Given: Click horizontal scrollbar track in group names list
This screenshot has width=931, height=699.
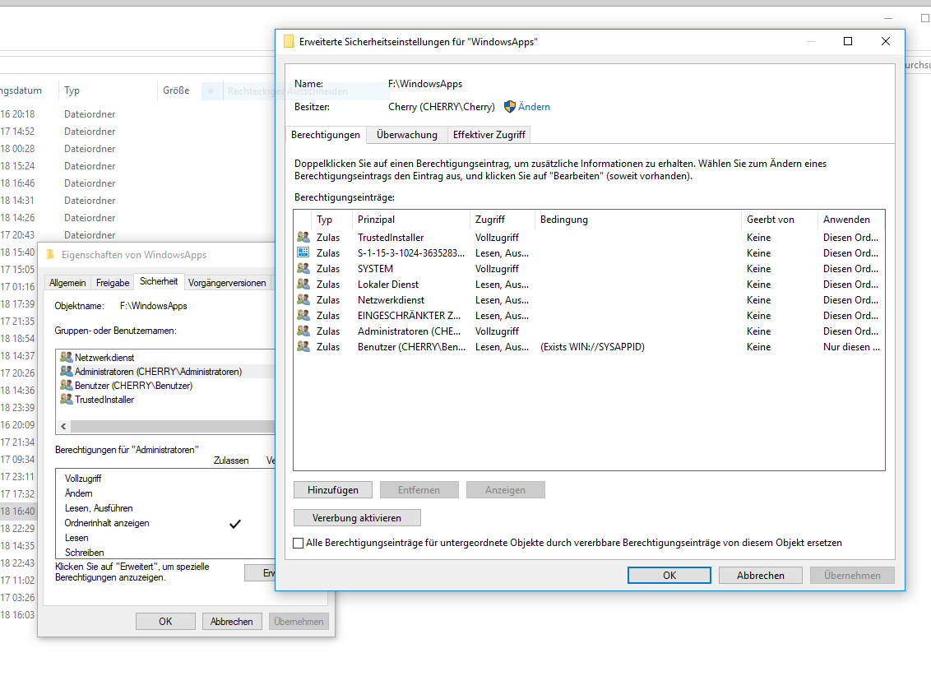Looking at the screenshot, I should (x=172, y=427).
